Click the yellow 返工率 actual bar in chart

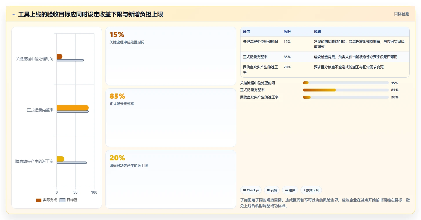(60, 159)
